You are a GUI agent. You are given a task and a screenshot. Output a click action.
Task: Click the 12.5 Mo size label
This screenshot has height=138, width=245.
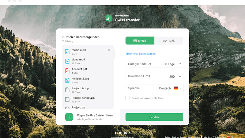pyautogui.click(x=76, y=63)
